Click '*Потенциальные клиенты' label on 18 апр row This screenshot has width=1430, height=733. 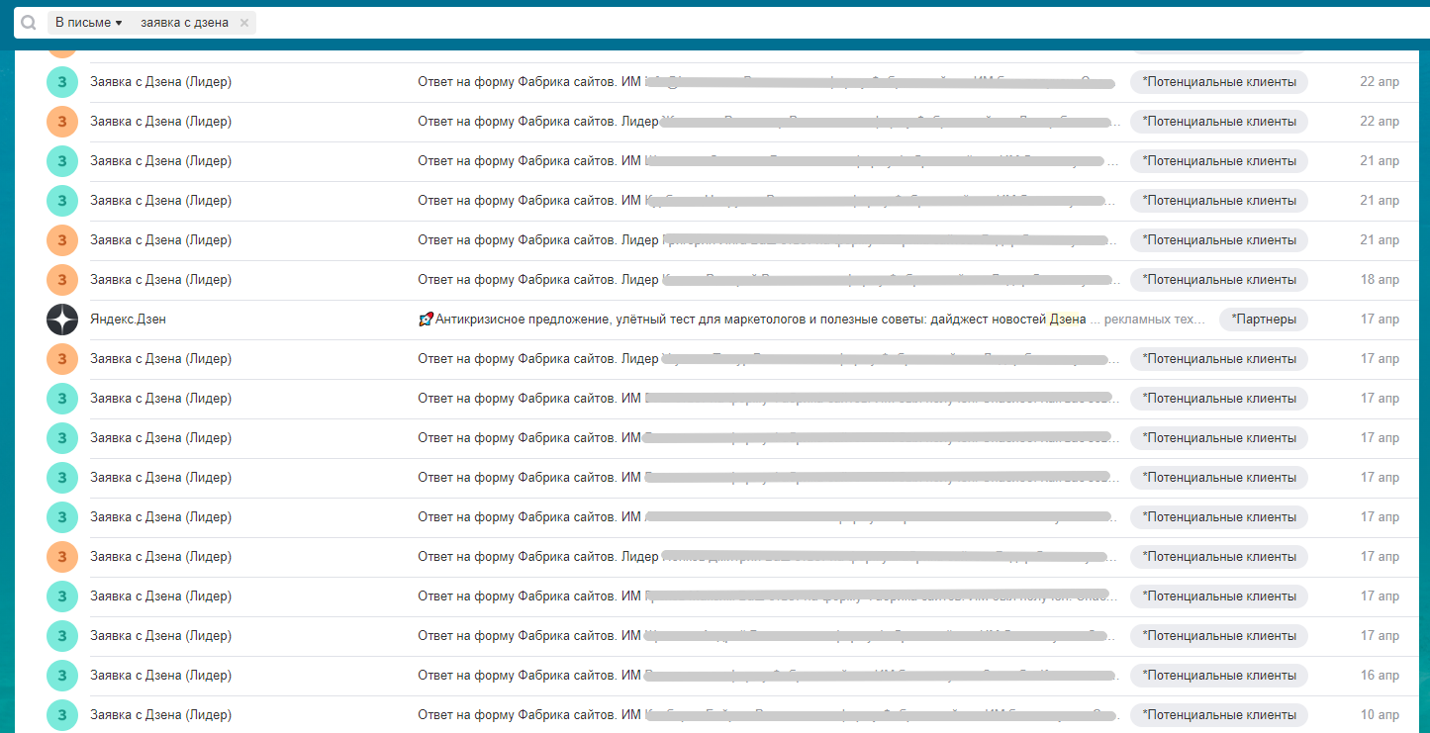[x=1219, y=280]
